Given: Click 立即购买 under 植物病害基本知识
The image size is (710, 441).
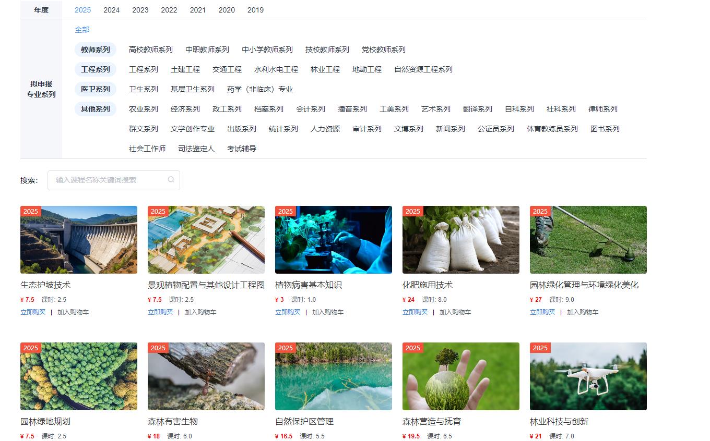Looking at the screenshot, I should (x=288, y=312).
